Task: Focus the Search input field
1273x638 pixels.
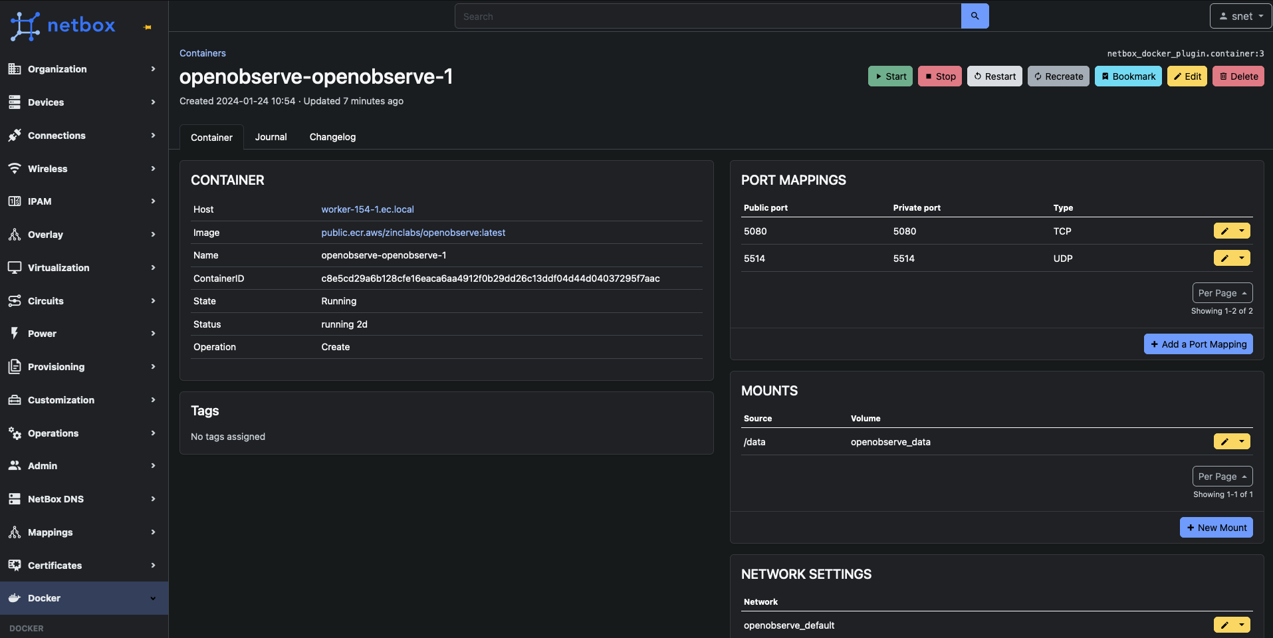Action: (x=708, y=16)
